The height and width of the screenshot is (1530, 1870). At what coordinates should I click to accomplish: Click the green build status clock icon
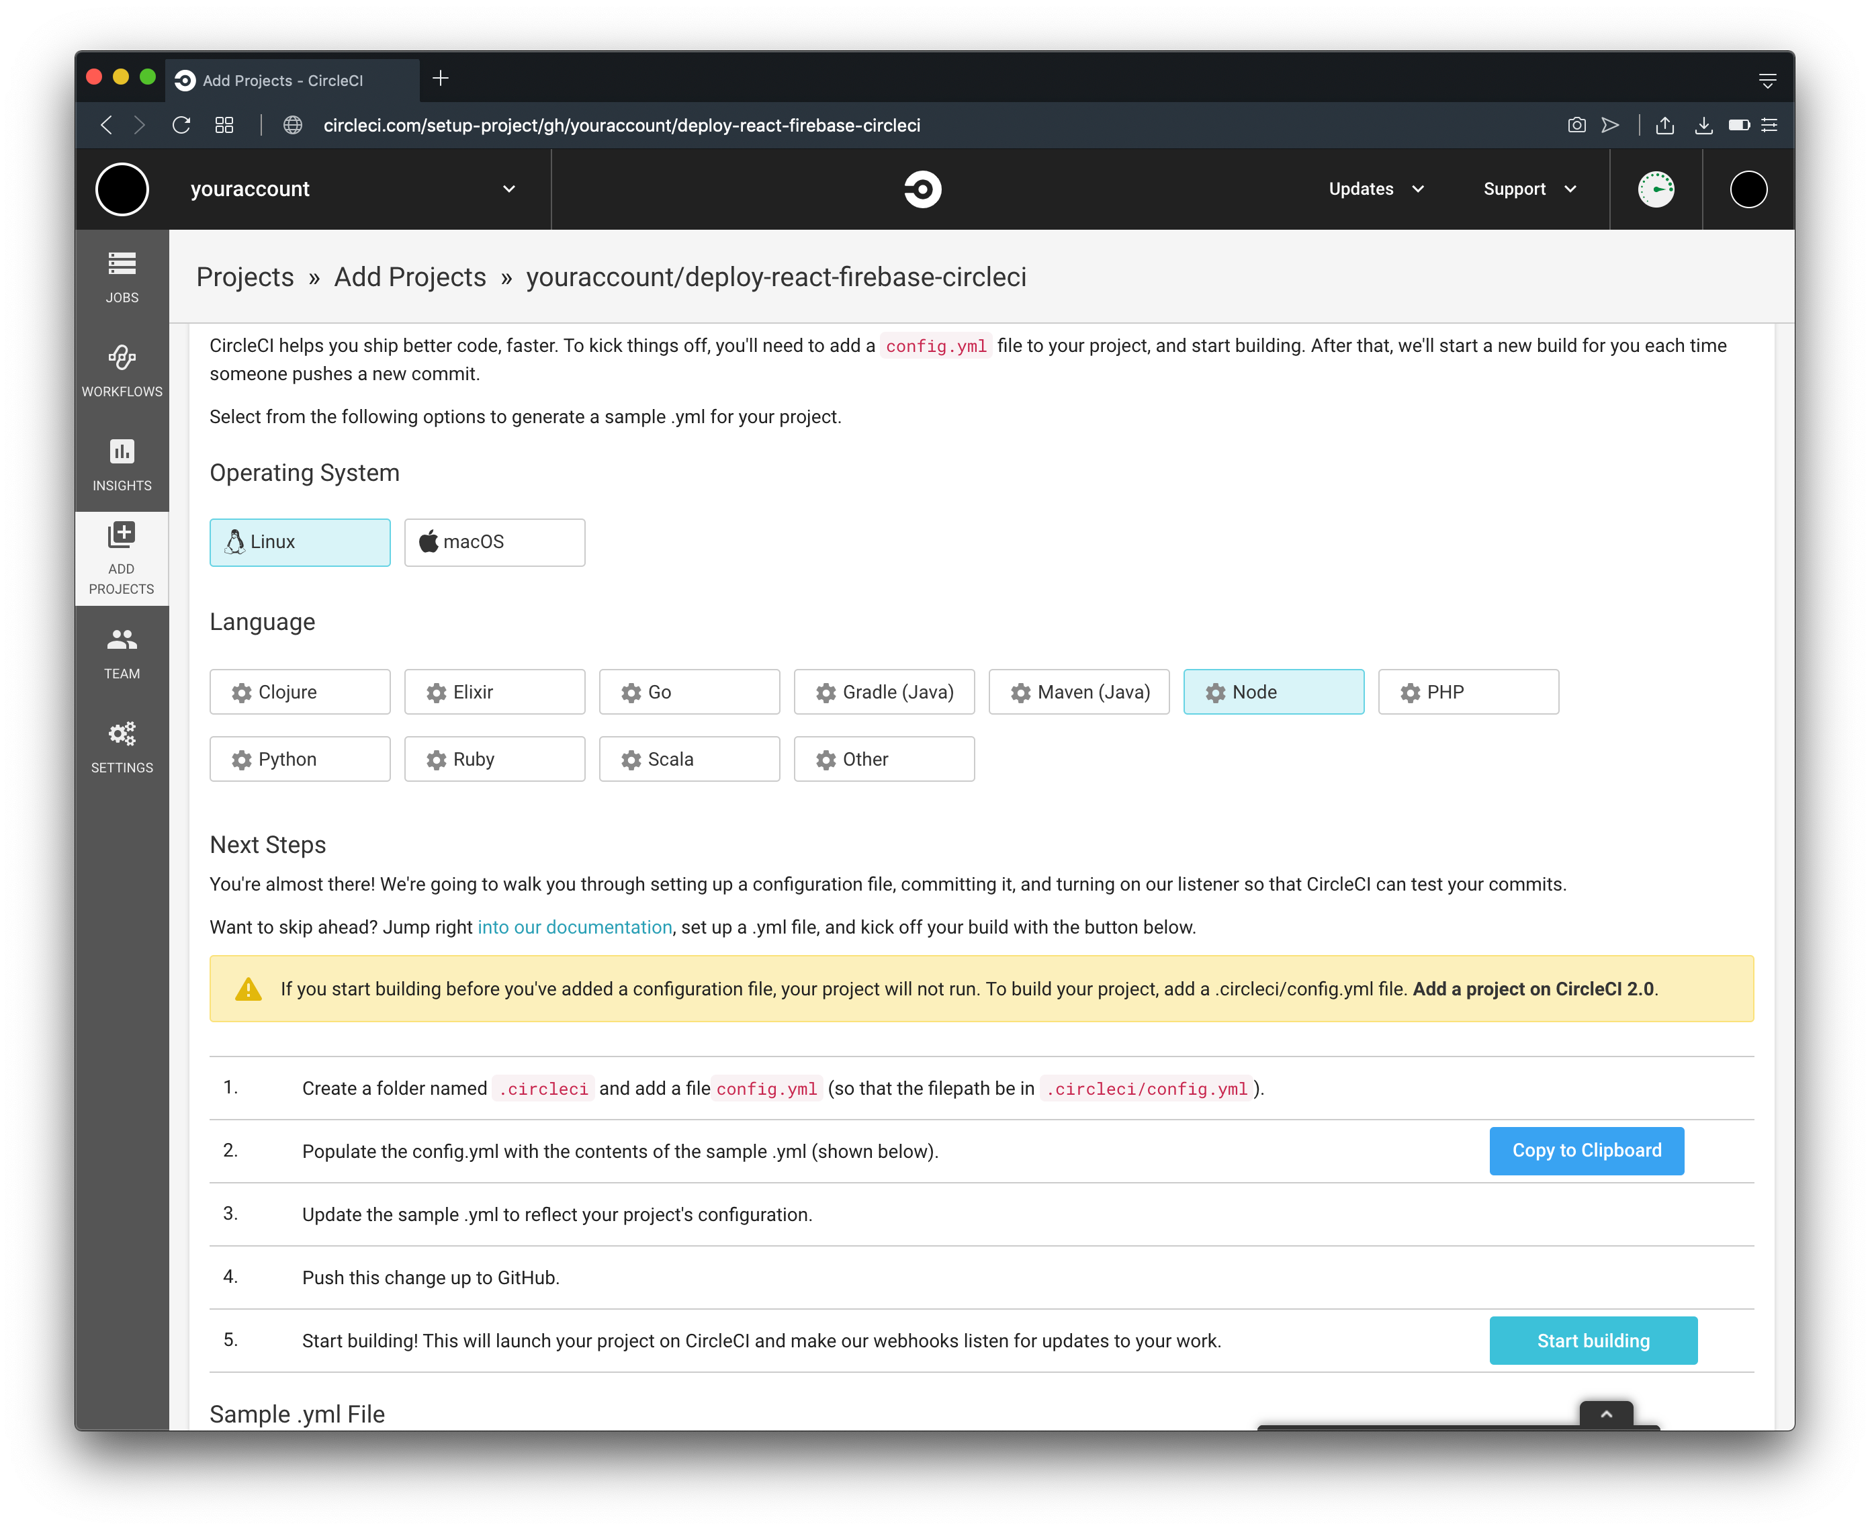[1655, 189]
